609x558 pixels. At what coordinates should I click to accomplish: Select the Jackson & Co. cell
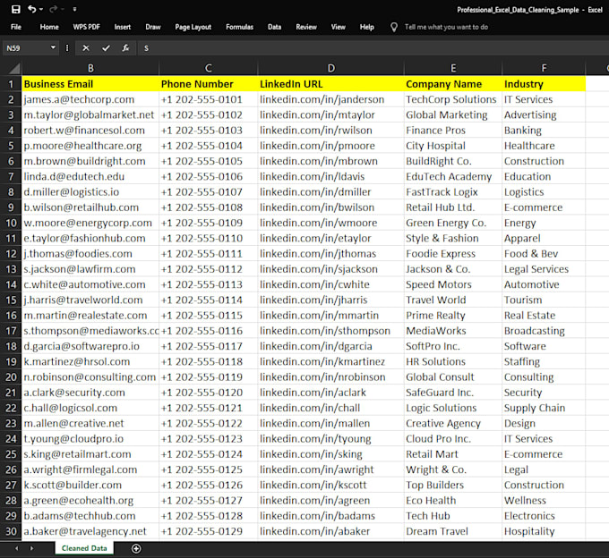pyautogui.click(x=453, y=269)
